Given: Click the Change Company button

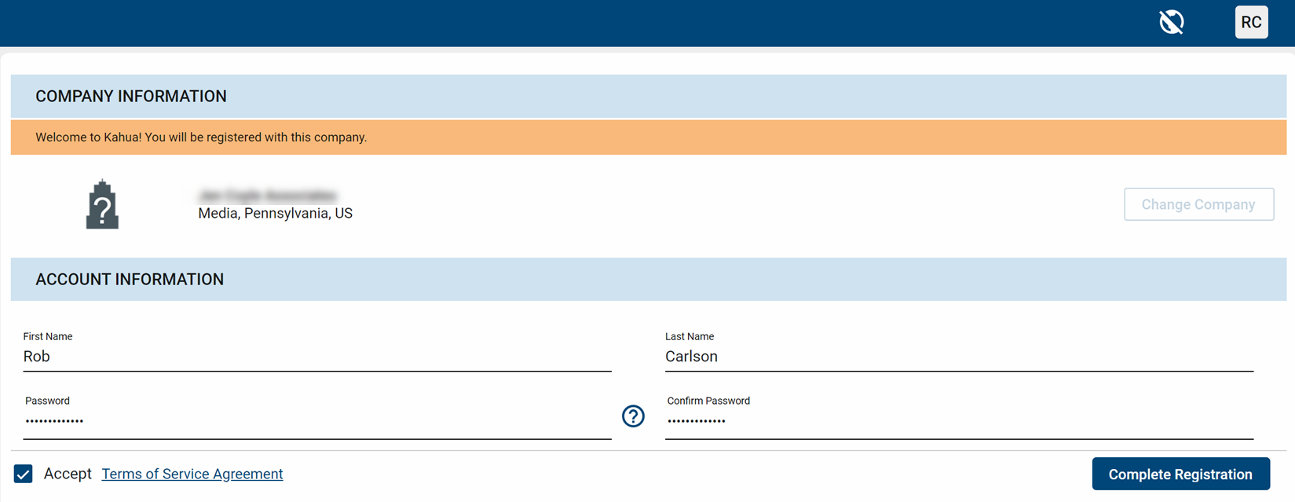Looking at the screenshot, I should [1198, 204].
